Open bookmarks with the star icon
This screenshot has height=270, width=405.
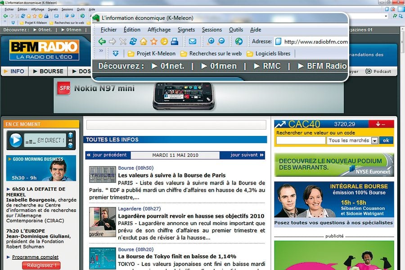(154, 42)
